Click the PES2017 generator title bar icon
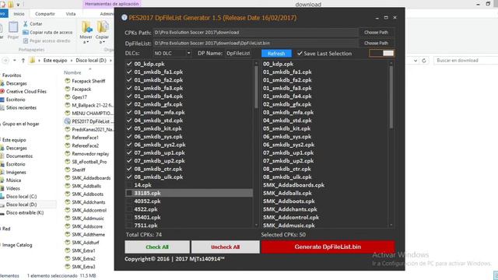498x280 pixels. pyautogui.click(x=124, y=17)
